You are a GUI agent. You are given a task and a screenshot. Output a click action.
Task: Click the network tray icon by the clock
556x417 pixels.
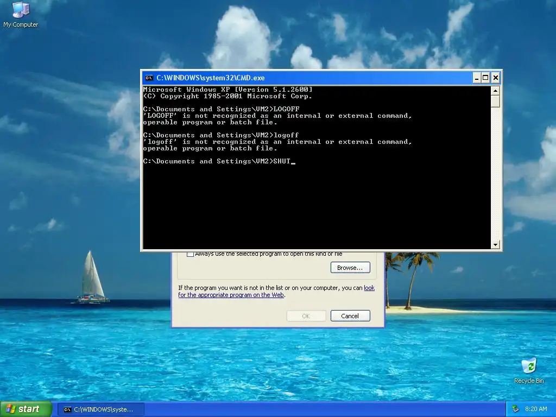pos(515,409)
